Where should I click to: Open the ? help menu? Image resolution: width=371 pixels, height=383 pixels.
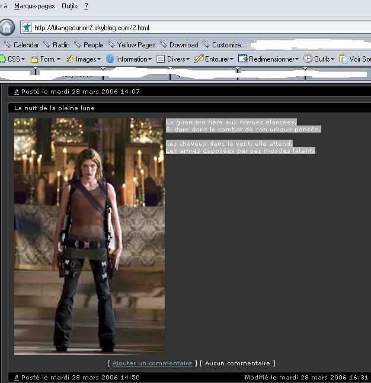[86, 6]
